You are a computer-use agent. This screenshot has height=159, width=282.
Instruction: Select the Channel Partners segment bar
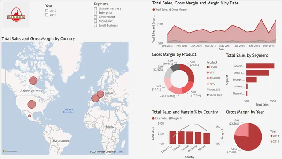click(247, 93)
